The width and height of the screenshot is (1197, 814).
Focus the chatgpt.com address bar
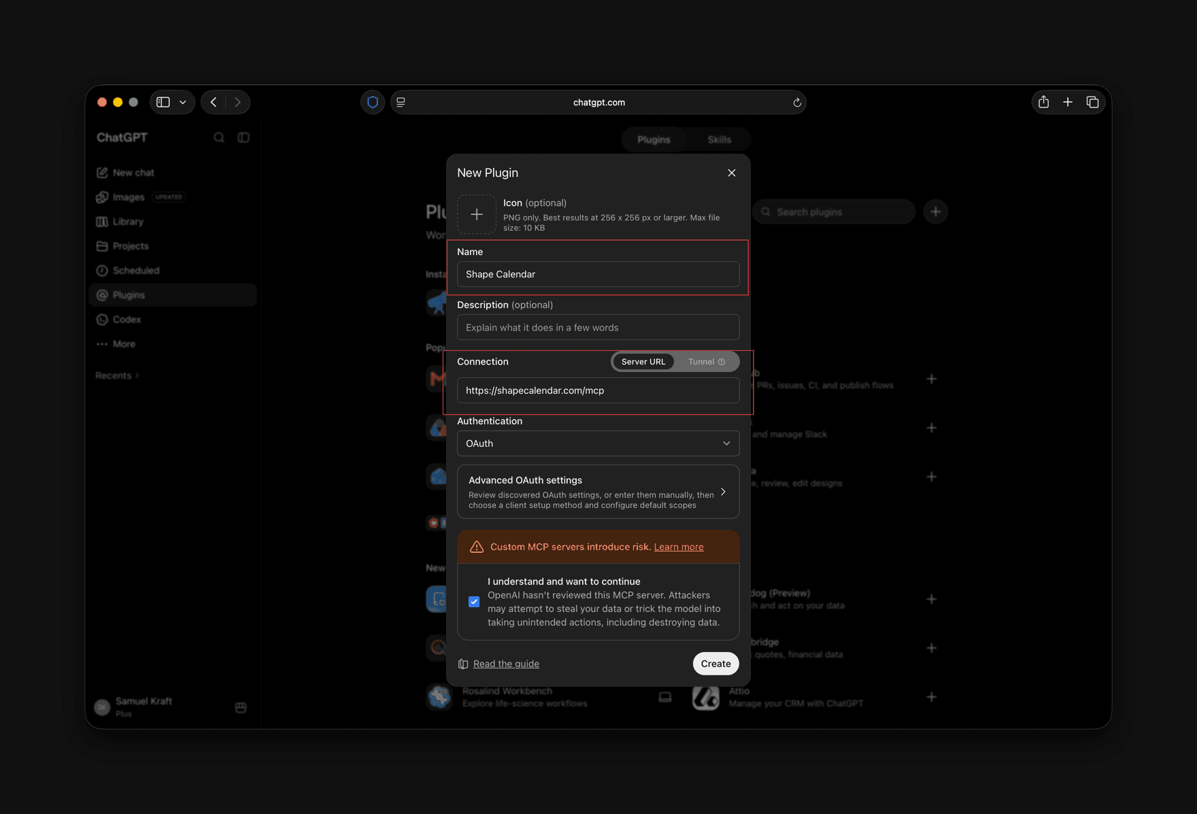point(598,102)
